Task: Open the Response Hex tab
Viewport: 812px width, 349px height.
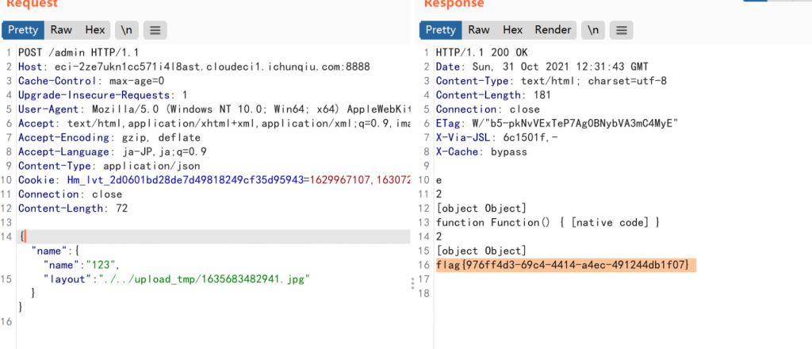Action: pyautogui.click(x=512, y=30)
